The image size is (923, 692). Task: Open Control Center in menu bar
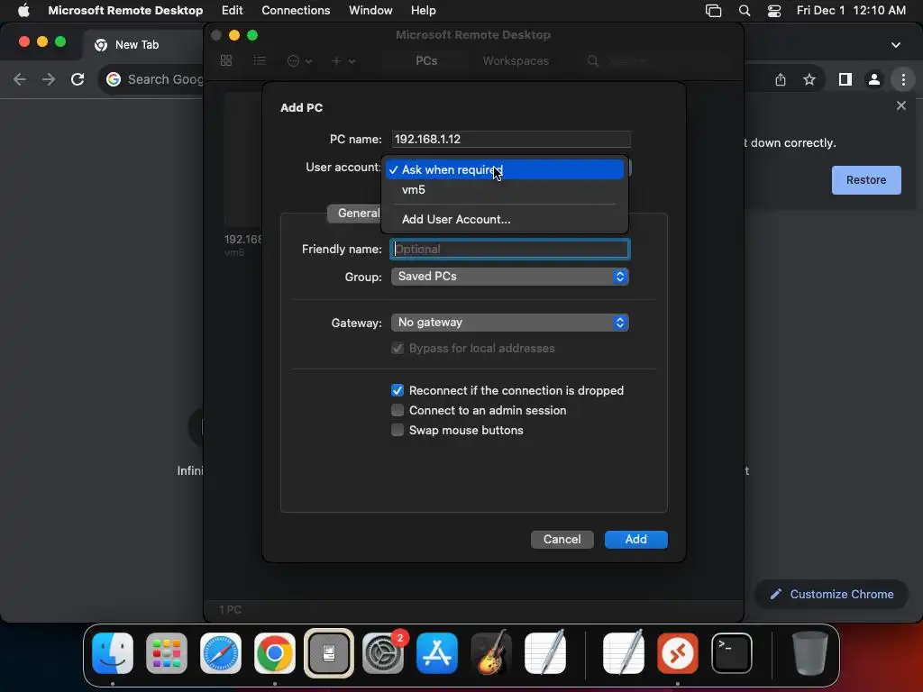pos(774,11)
